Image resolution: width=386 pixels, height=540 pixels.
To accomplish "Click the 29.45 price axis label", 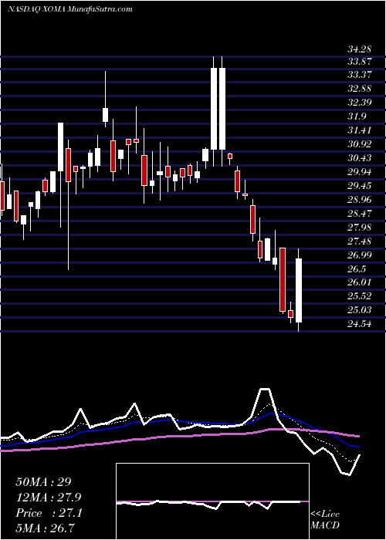I will 360,186.
